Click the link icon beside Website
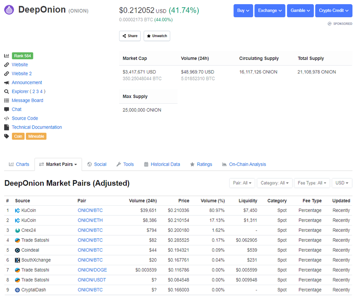 point(7,65)
